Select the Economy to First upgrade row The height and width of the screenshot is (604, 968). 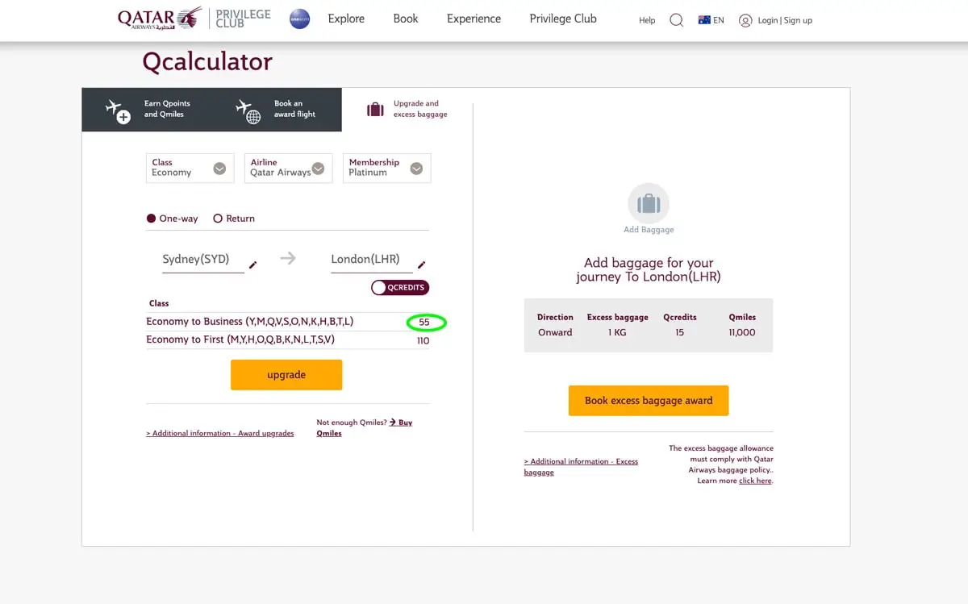pyautogui.click(x=288, y=339)
